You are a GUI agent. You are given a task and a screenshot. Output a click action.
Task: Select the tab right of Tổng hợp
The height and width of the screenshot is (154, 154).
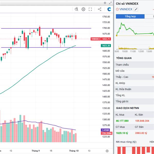pos(149,16)
